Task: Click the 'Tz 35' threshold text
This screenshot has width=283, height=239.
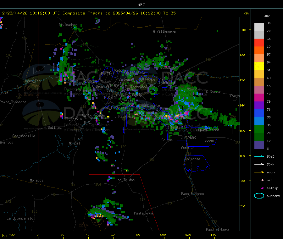Action: pos(169,13)
